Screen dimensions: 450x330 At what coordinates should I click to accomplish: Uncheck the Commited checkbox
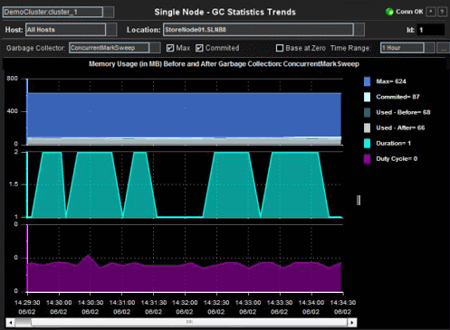[x=199, y=48]
